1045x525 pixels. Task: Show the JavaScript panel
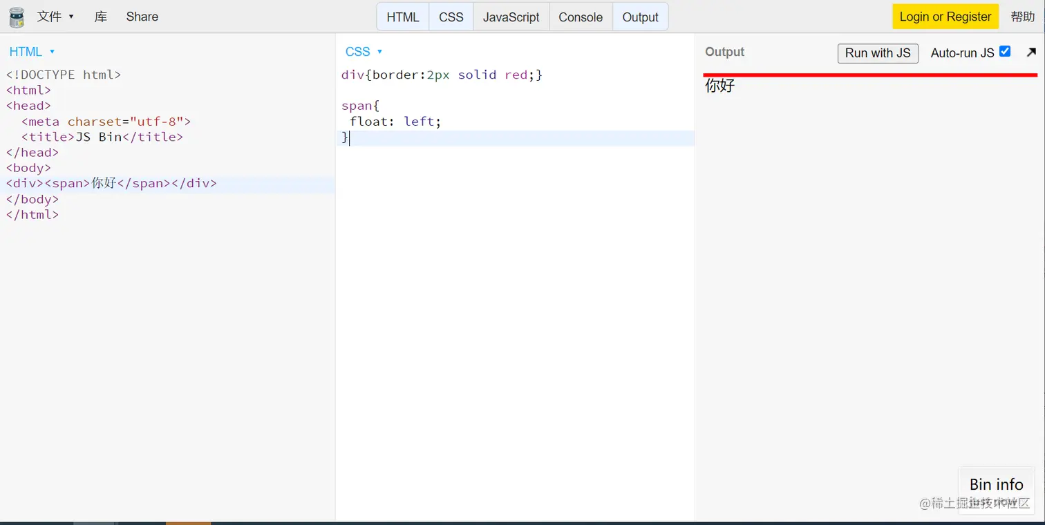[511, 17]
